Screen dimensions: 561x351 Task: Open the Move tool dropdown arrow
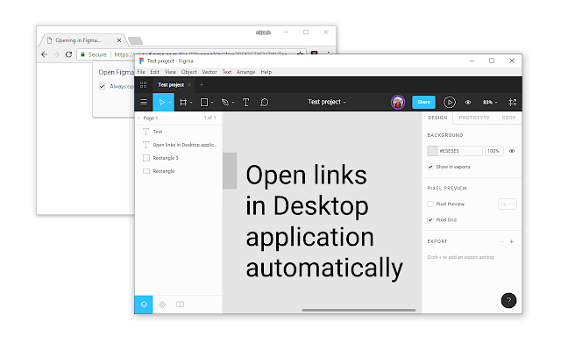170,103
